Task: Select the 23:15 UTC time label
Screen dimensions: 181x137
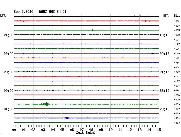Action: [x=165, y=109]
